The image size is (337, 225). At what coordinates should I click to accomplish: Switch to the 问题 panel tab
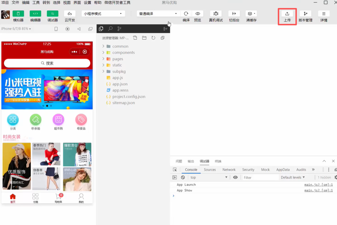click(179, 161)
